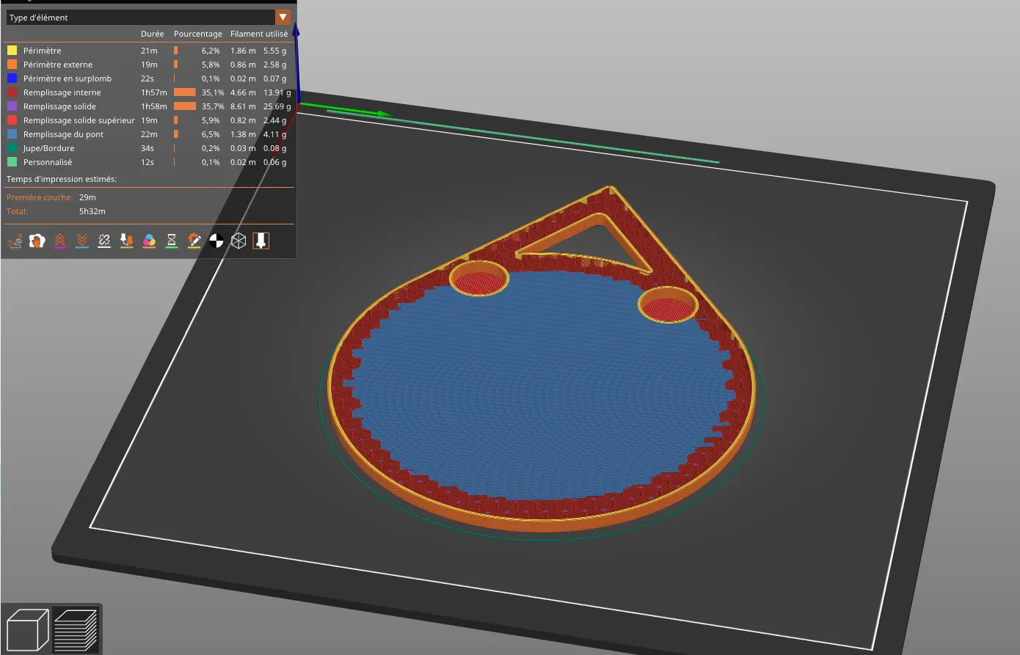Click the "Jupe/Bordure" legend entry
Image resolution: width=1020 pixels, height=655 pixels.
(48, 148)
